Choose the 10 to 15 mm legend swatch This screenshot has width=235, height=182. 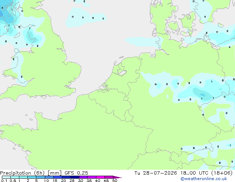[x=49, y=177]
